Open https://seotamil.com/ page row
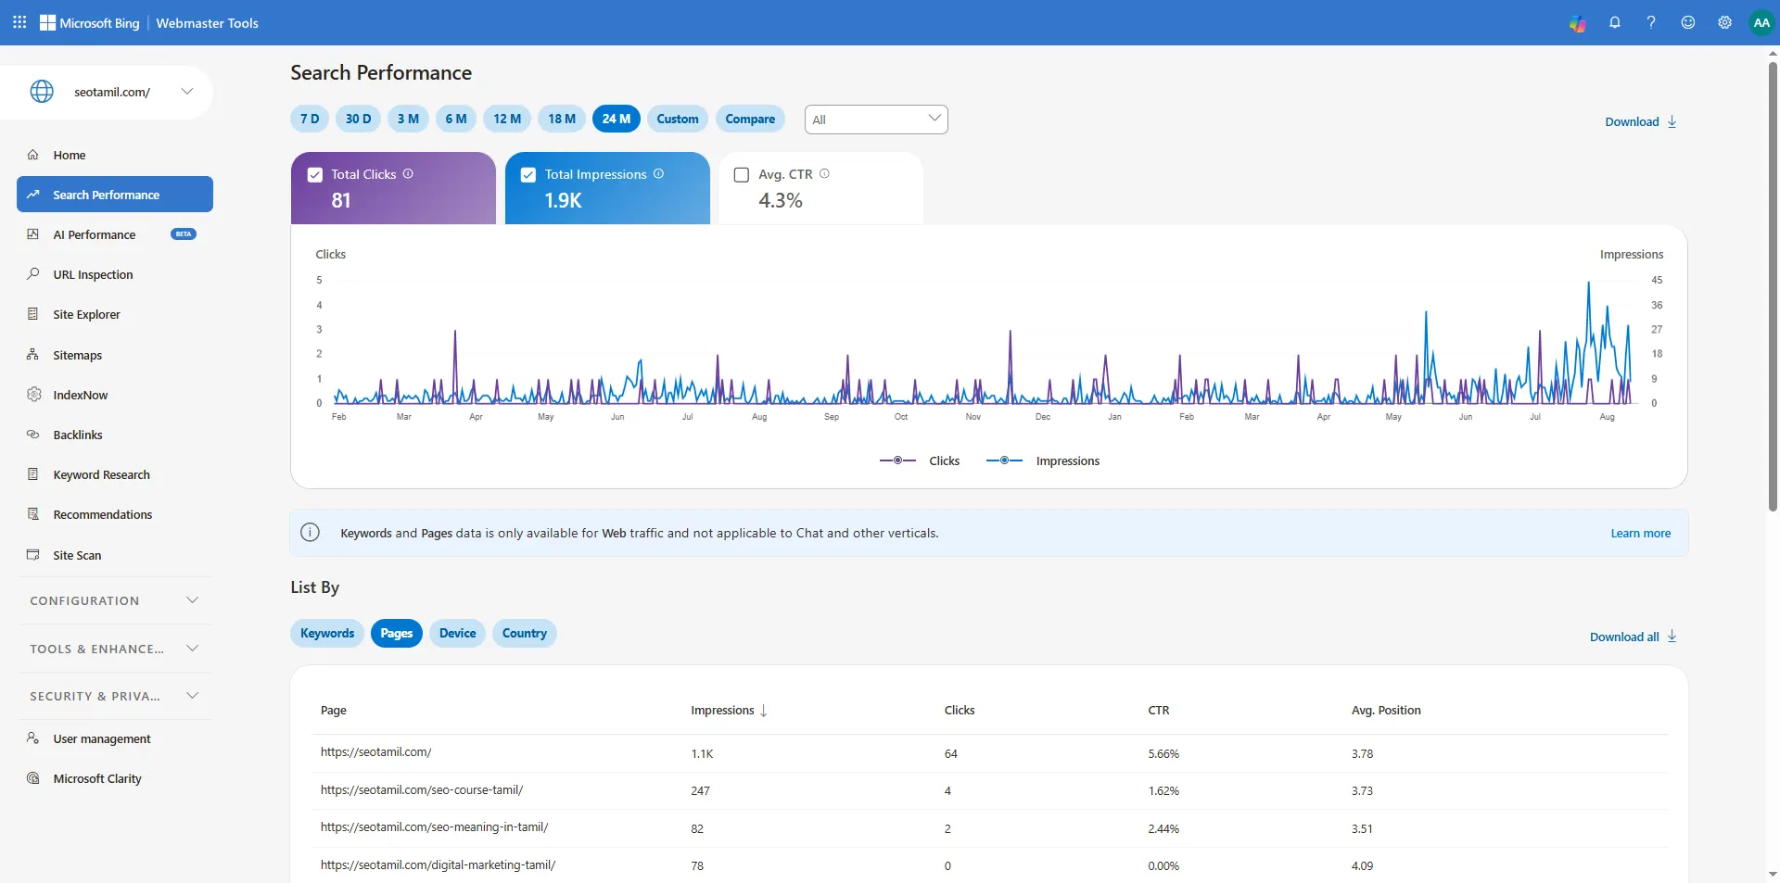The image size is (1780, 883). click(990, 753)
